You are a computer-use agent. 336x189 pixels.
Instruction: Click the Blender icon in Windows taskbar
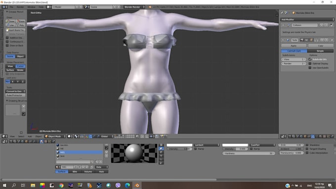tap(137, 186)
